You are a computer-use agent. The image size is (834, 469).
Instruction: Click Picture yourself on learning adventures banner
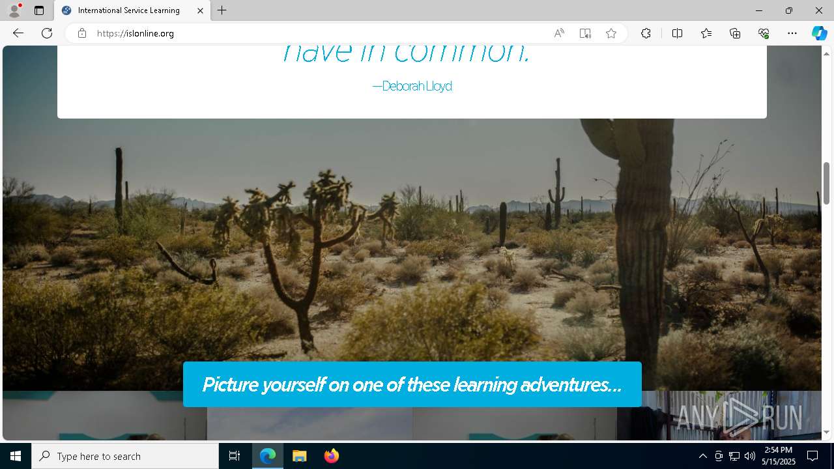(x=412, y=384)
